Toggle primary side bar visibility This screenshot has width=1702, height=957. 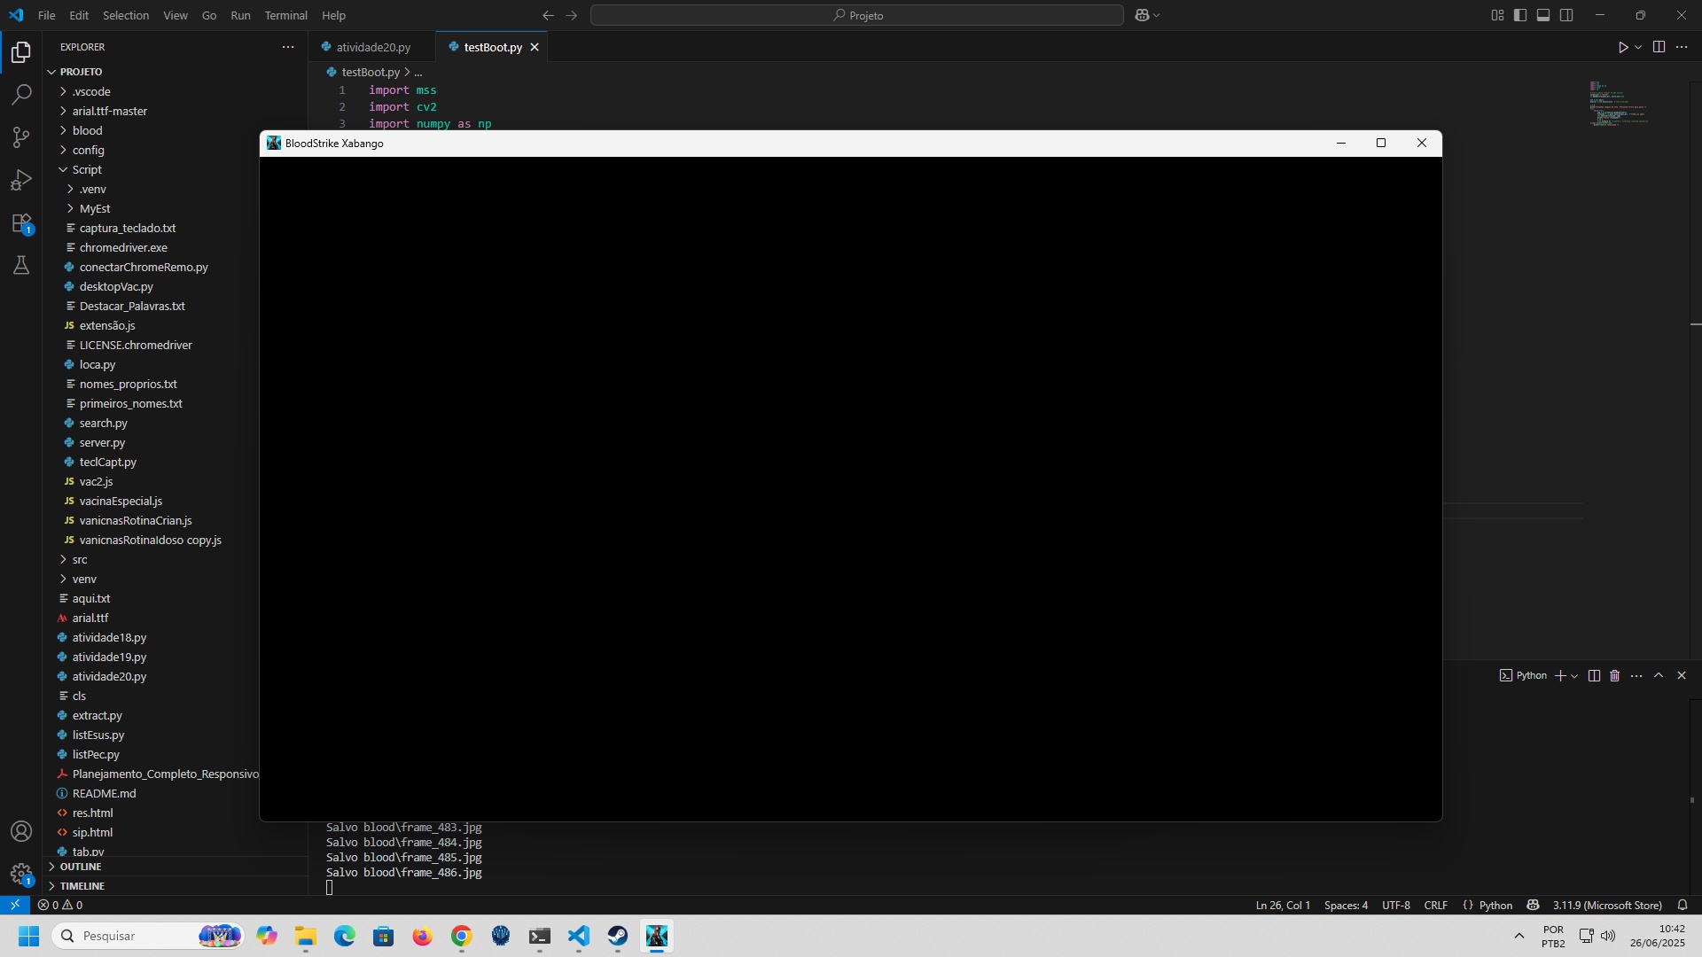1520,15
